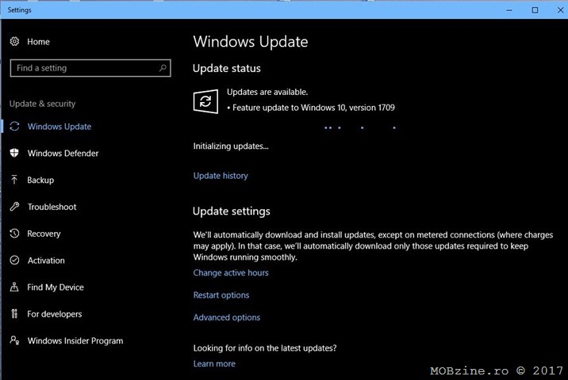Open the Backup section
Viewport: 568px width, 380px height.
click(40, 180)
